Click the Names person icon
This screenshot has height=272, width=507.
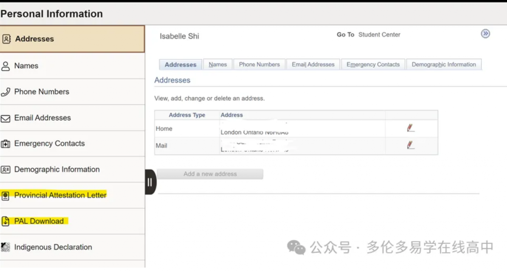coord(6,66)
